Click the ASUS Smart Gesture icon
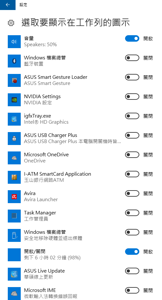This screenshot has width=162, height=300. click(x=14, y=80)
